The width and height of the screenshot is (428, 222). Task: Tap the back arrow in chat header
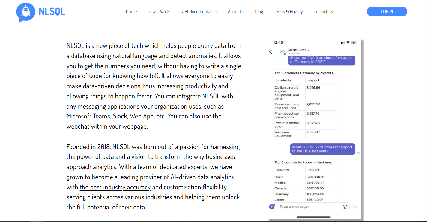coord(271,52)
